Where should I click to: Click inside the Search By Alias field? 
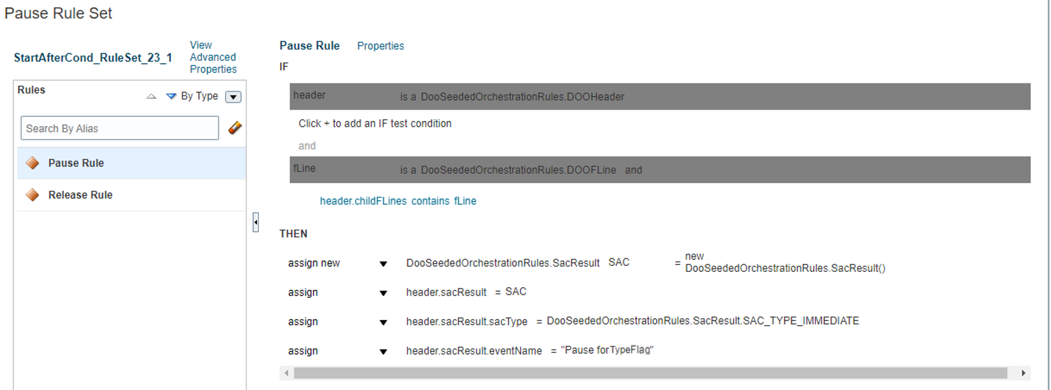click(x=119, y=128)
